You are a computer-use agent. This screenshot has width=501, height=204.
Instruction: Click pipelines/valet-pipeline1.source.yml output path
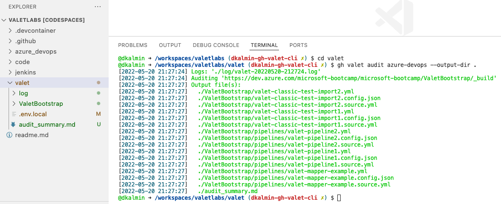click(286, 165)
